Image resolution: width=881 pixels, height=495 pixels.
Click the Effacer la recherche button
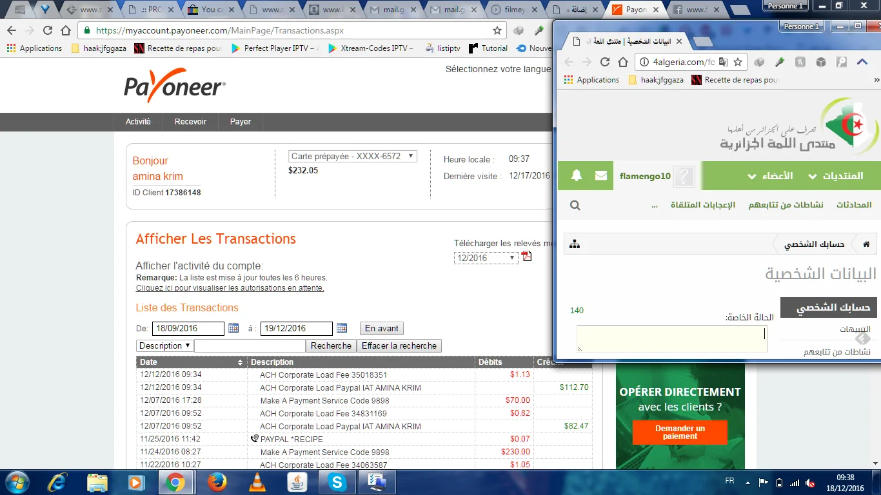[x=399, y=346]
